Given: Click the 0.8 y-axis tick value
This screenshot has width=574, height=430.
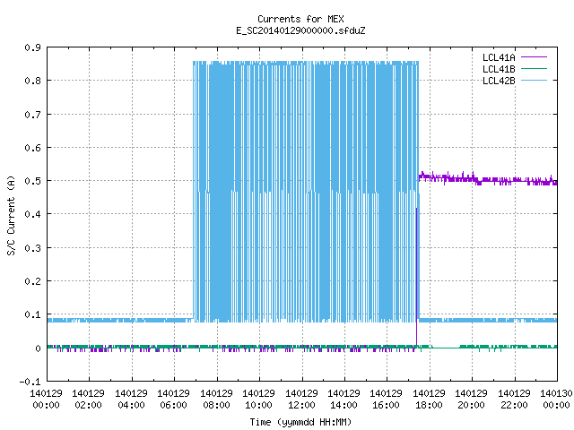Looking at the screenshot, I should click(x=33, y=81).
